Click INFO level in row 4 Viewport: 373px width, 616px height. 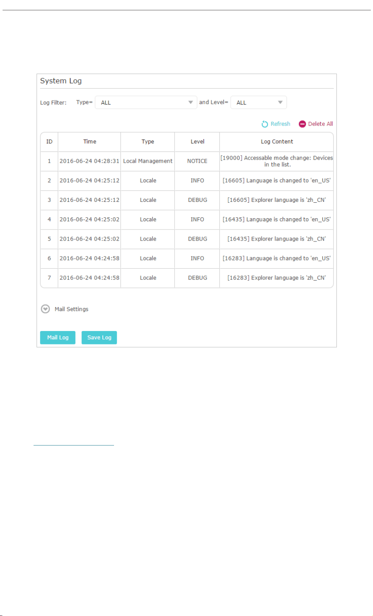(x=197, y=220)
